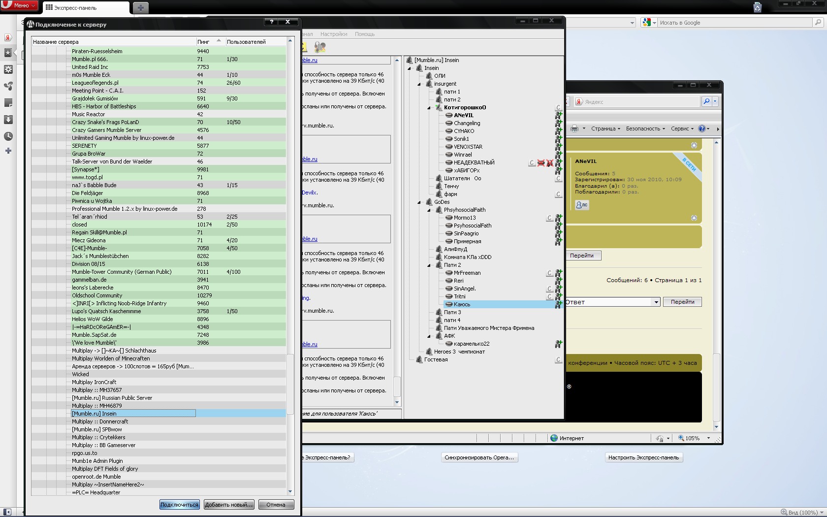Select the Leagueoflegends.pl server row
This screenshot has height=517, width=827.
coord(95,83)
